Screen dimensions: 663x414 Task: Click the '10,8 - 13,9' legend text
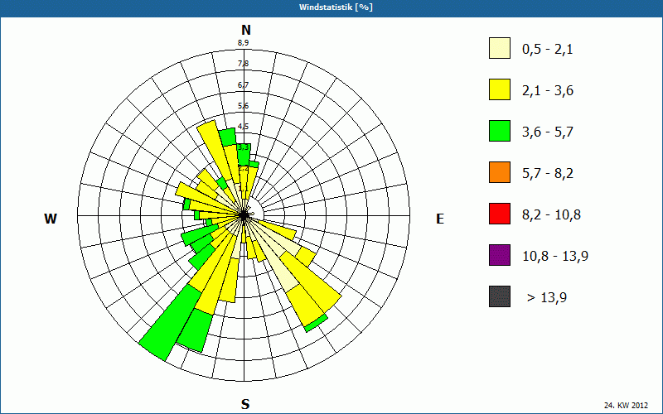555,257
